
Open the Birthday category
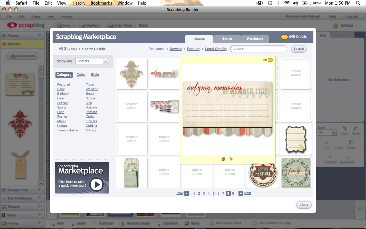pyautogui.click(x=63, y=94)
